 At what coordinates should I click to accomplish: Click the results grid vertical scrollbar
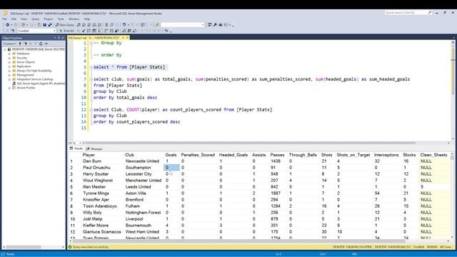(x=452, y=195)
